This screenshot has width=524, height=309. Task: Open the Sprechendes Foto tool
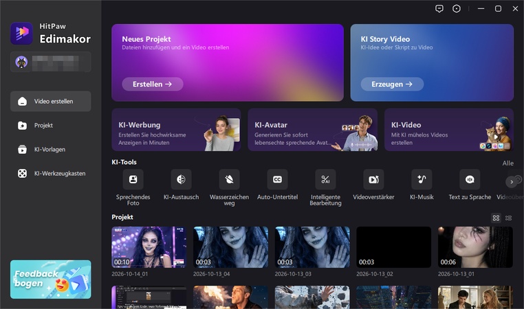pos(133,179)
